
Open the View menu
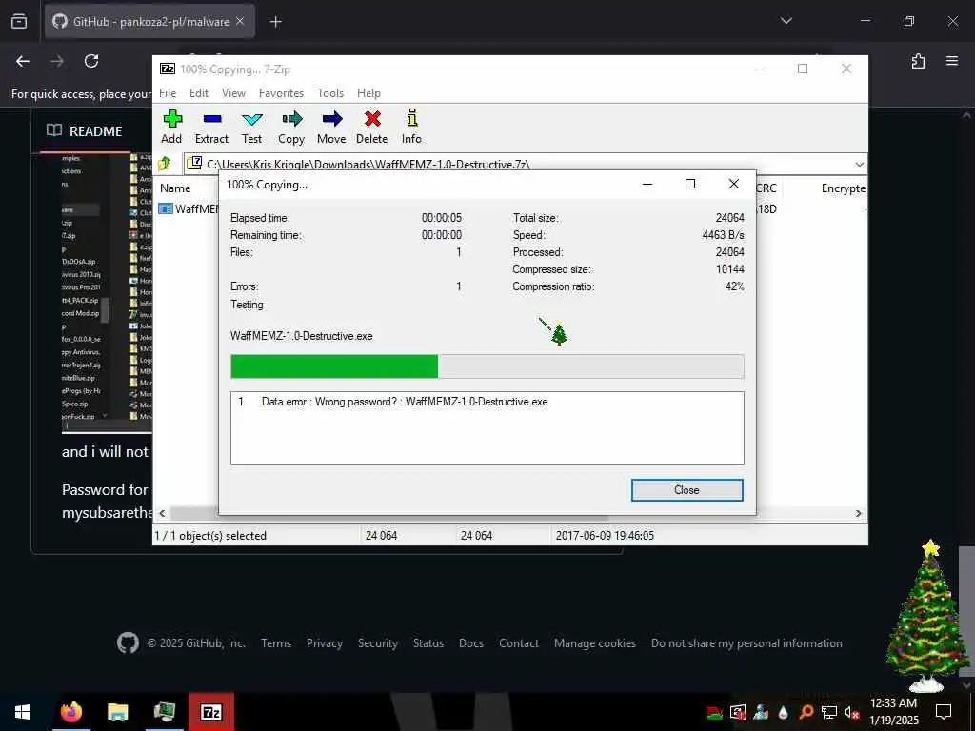click(x=234, y=93)
